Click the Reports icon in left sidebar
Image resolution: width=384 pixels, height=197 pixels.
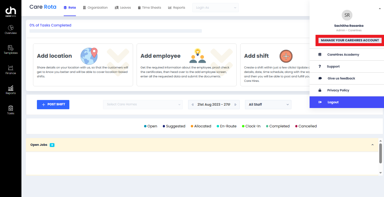click(x=10, y=90)
